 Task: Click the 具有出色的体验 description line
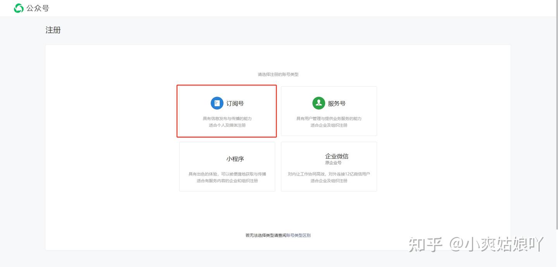pyautogui.click(x=227, y=174)
